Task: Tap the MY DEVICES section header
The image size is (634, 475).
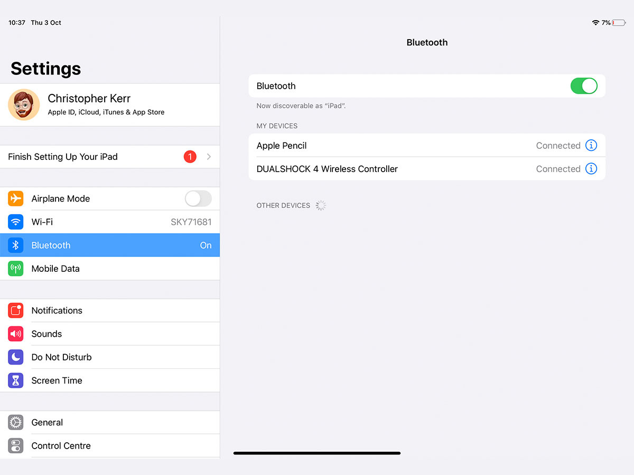Action: point(277,126)
